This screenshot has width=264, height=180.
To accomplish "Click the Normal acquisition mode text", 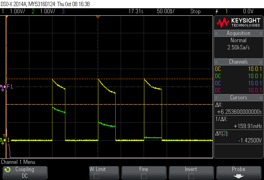I will point(238,40).
